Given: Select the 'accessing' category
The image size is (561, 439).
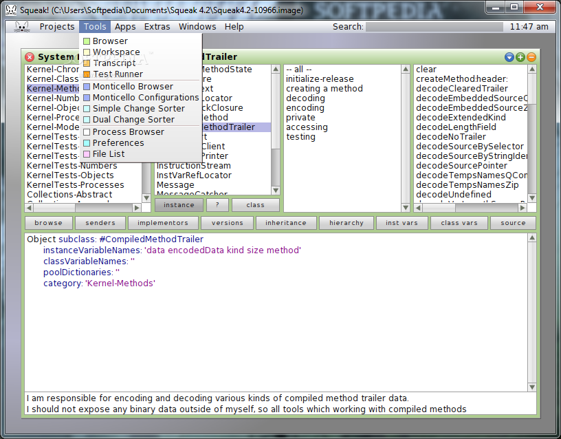Looking at the screenshot, I should click(307, 127).
